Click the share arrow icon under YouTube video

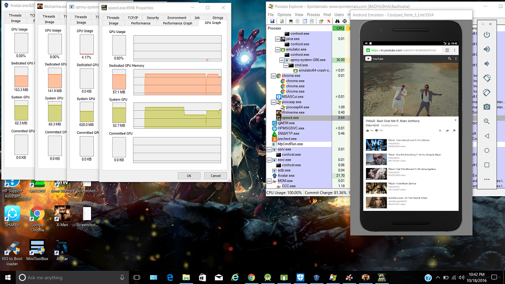coord(447,130)
